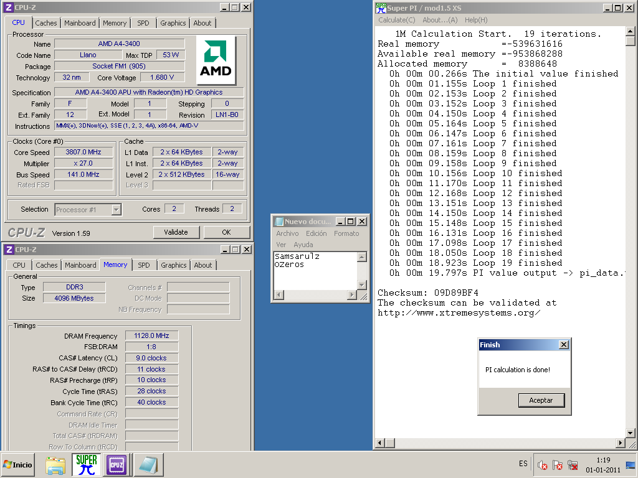Click the Core Speed 3807.0 MHz value

click(83, 152)
